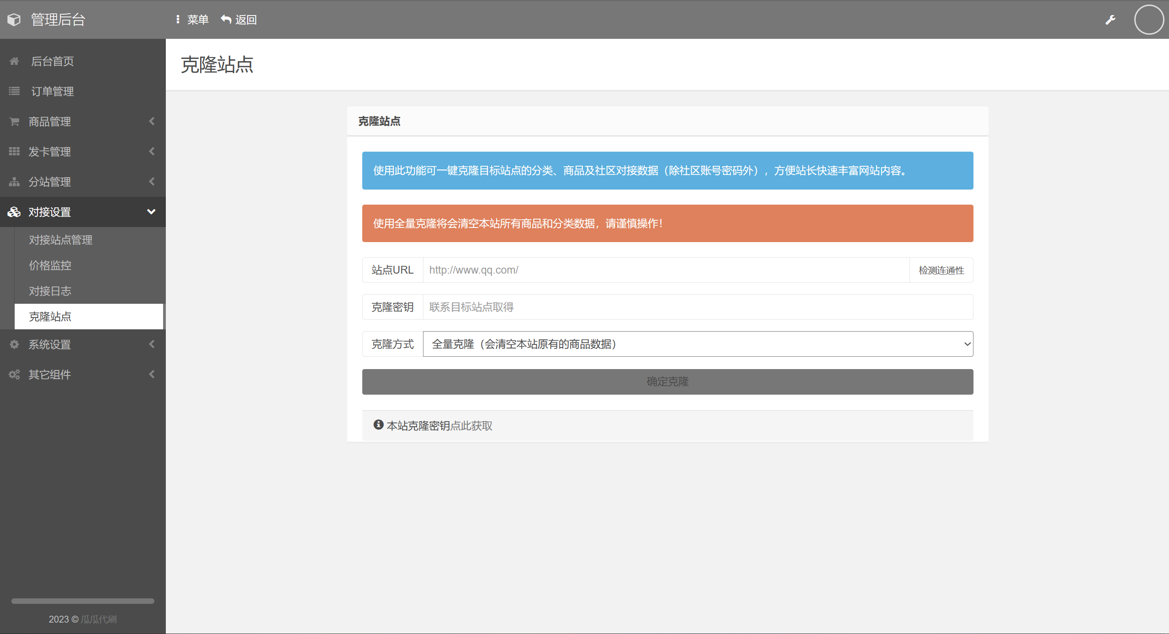Click the cube logo icon beside 管理后台
The image size is (1169, 634).
(14, 20)
